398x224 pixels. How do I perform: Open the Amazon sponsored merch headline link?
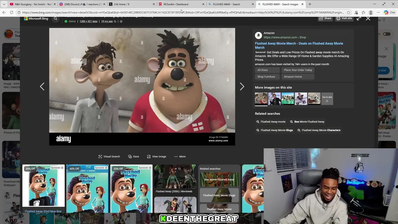click(x=299, y=45)
